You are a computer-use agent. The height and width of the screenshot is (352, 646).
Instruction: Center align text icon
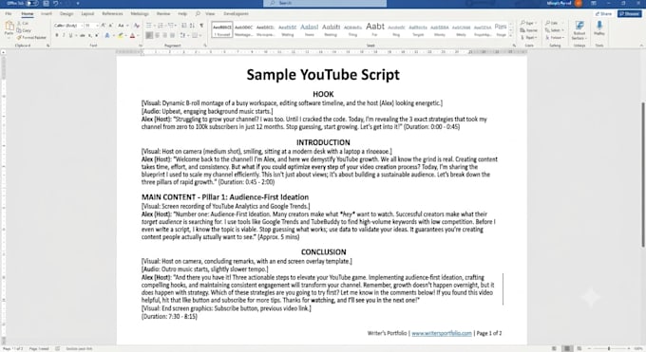tap(158, 36)
